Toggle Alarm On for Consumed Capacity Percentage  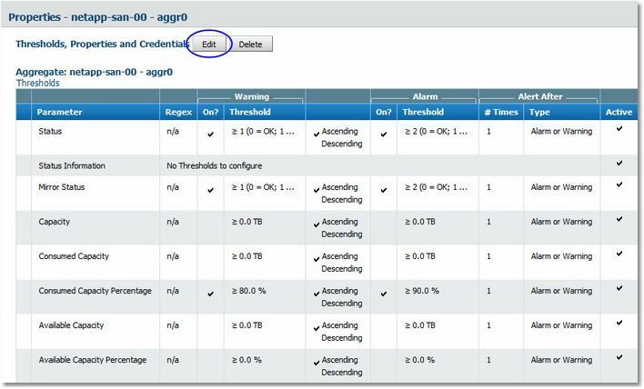click(x=384, y=294)
